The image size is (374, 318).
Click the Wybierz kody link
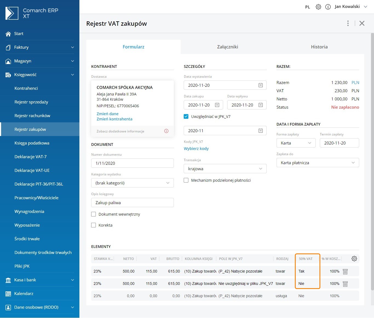[x=196, y=149]
